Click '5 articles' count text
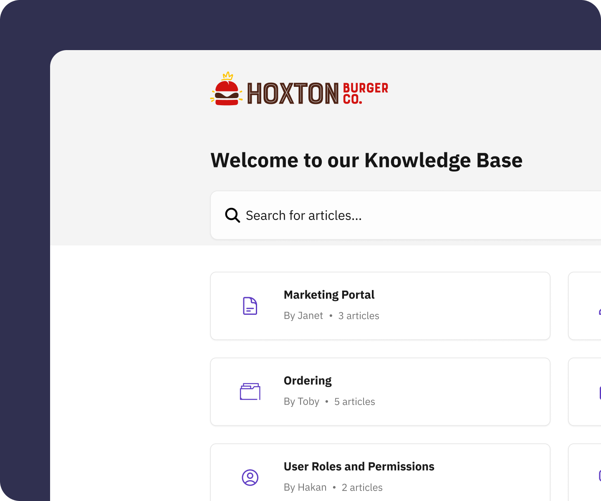The image size is (601, 501). tap(355, 402)
